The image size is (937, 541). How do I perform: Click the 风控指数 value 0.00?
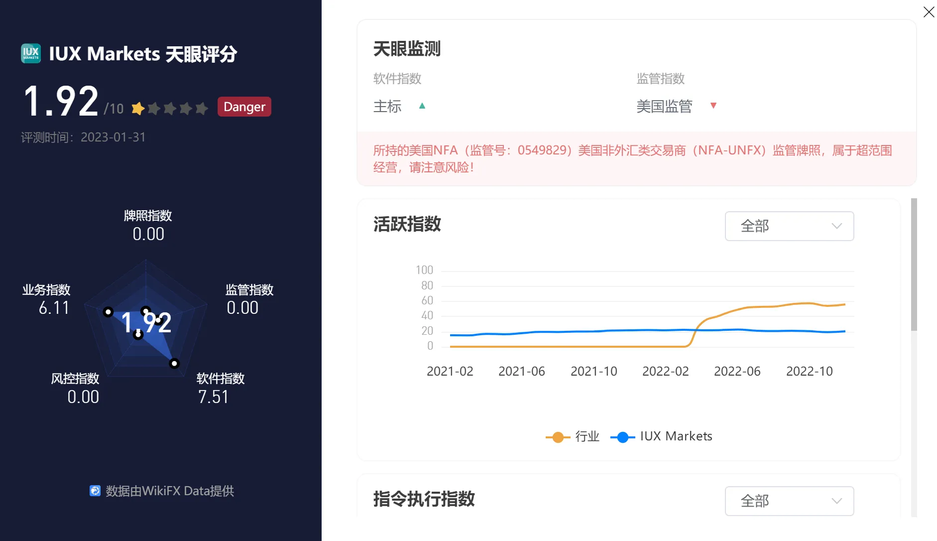83,397
